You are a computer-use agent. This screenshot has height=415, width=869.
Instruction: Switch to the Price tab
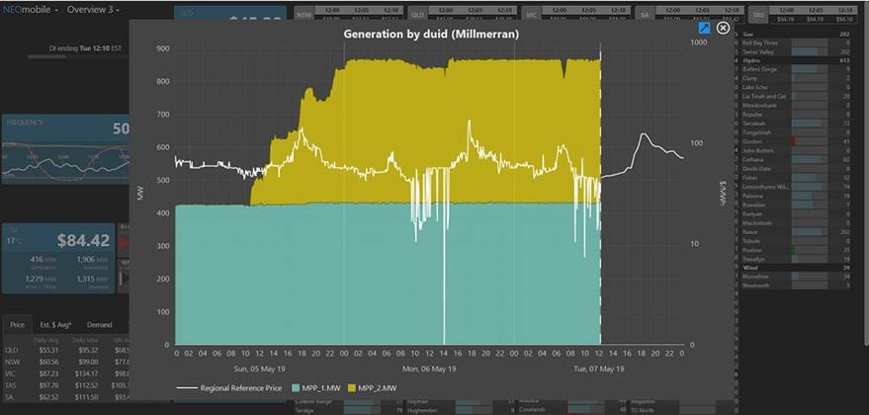click(x=17, y=324)
